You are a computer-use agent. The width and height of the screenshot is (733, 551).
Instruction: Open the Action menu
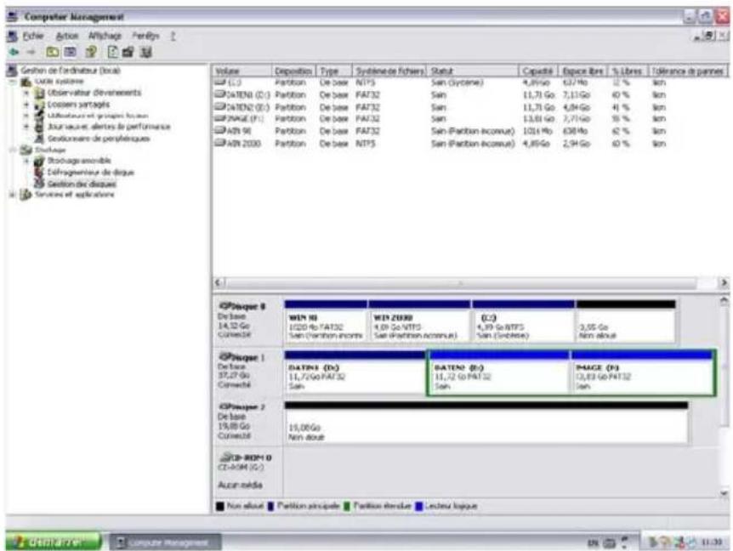pyautogui.click(x=67, y=36)
